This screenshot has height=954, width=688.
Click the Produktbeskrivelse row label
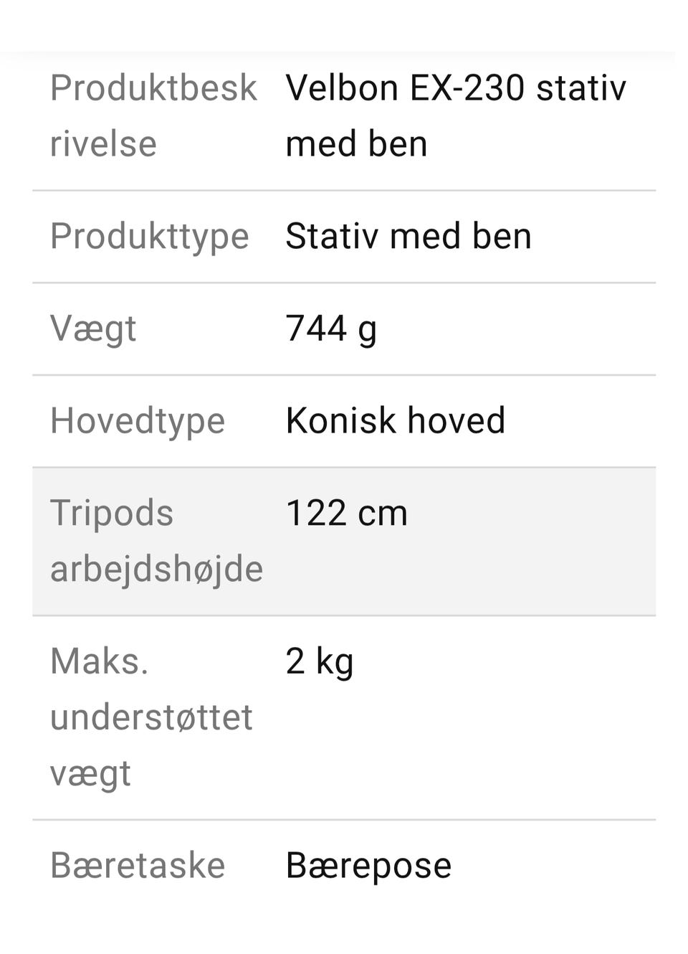[153, 115]
